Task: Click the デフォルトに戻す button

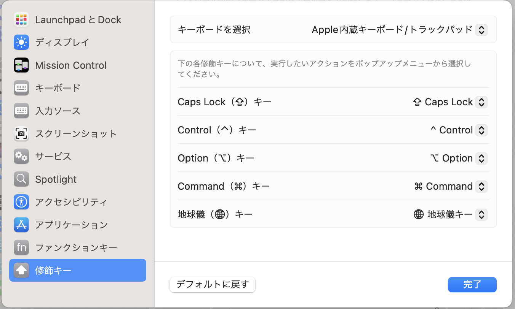Action: click(x=212, y=284)
